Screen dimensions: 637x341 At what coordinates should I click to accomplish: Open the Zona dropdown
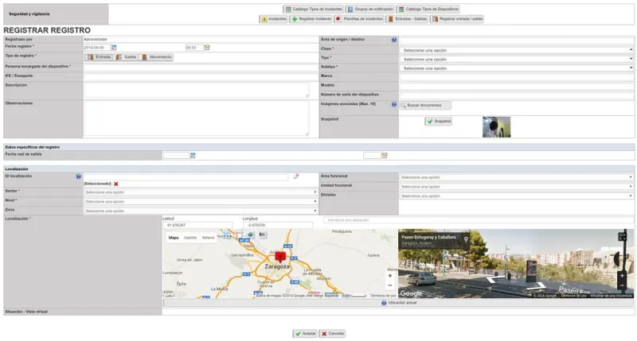click(x=201, y=211)
